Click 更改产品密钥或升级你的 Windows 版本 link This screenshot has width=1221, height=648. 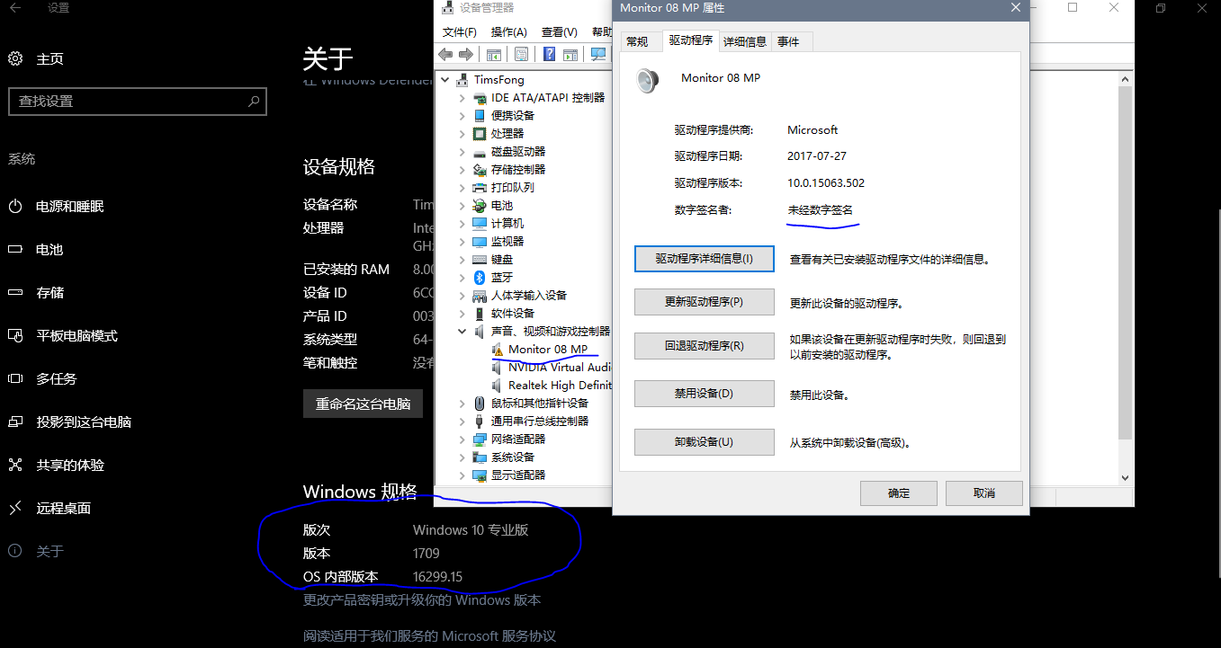point(422,600)
